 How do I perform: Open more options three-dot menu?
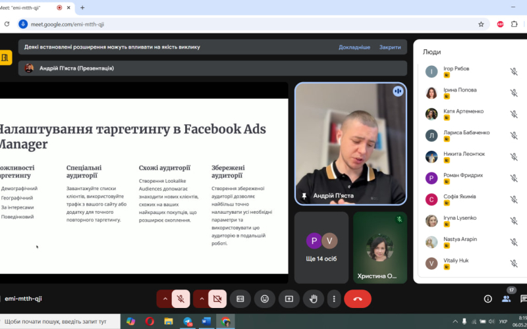pyautogui.click(x=334, y=299)
